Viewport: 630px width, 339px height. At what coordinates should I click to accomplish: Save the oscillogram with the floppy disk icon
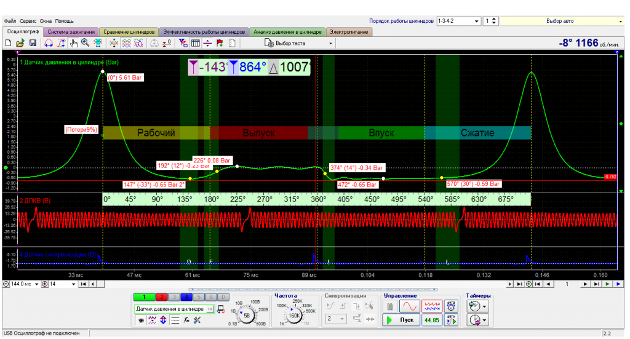[33, 43]
